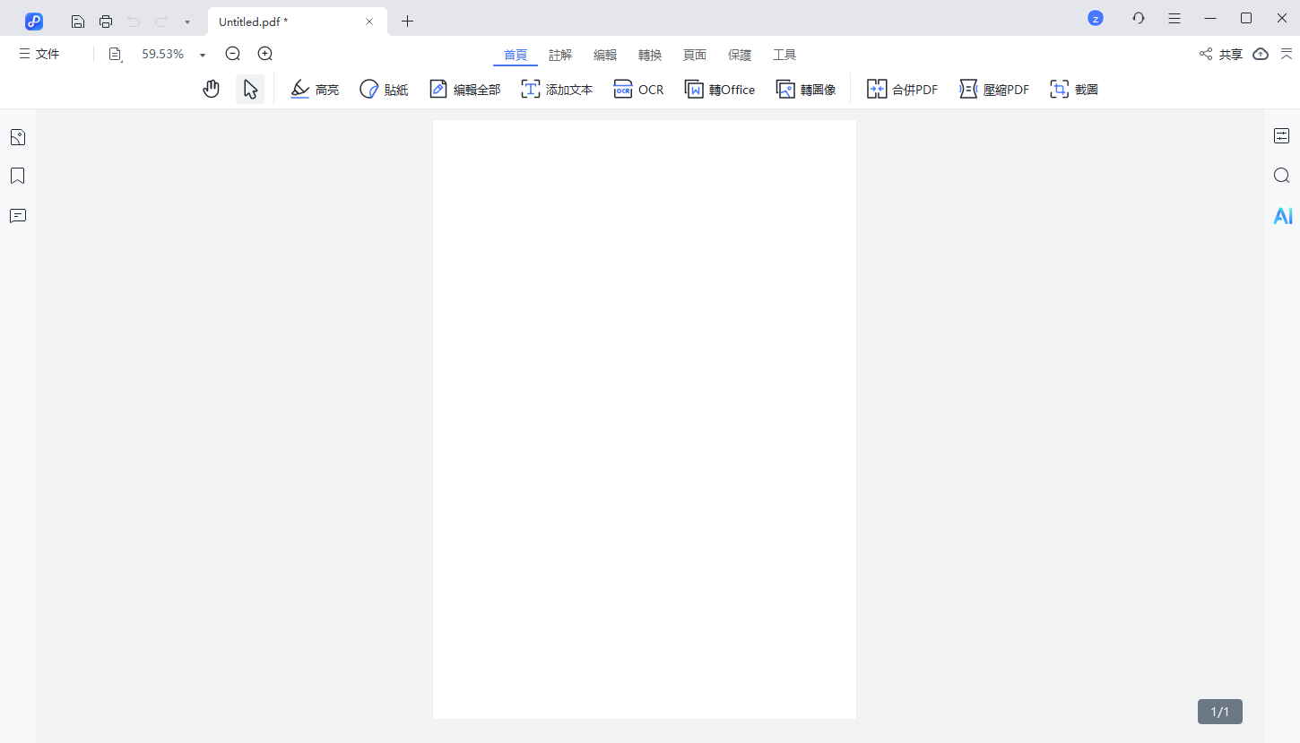This screenshot has height=743, width=1300.
Task: Start the 截圖 screenshot tool
Action: click(x=1074, y=90)
